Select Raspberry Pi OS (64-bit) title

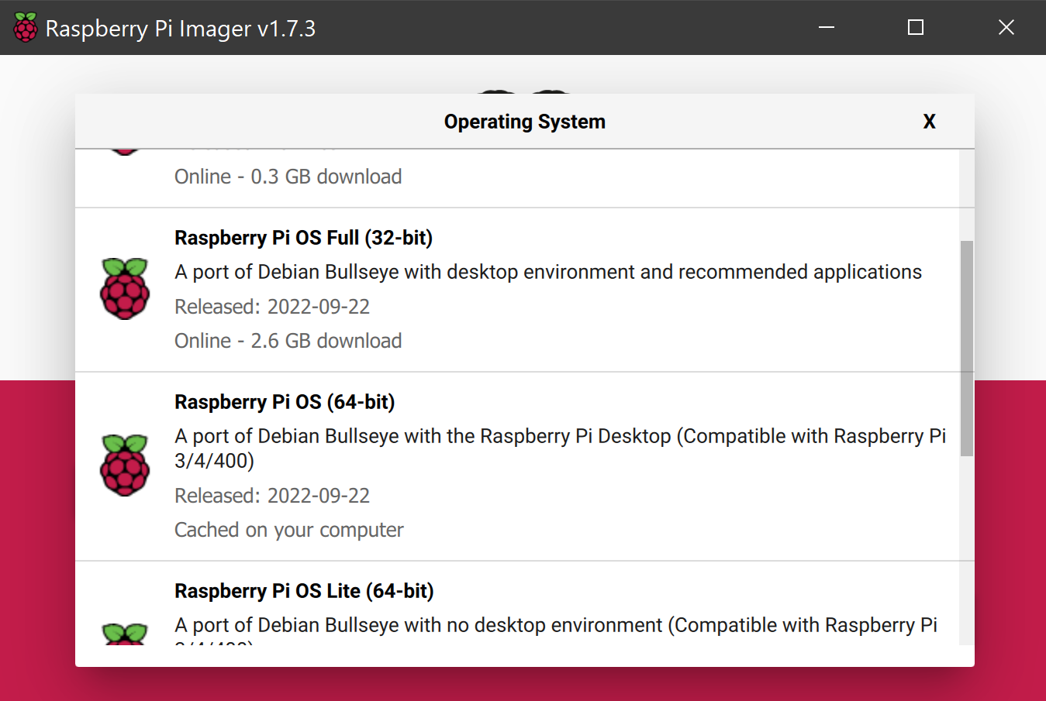[285, 402]
